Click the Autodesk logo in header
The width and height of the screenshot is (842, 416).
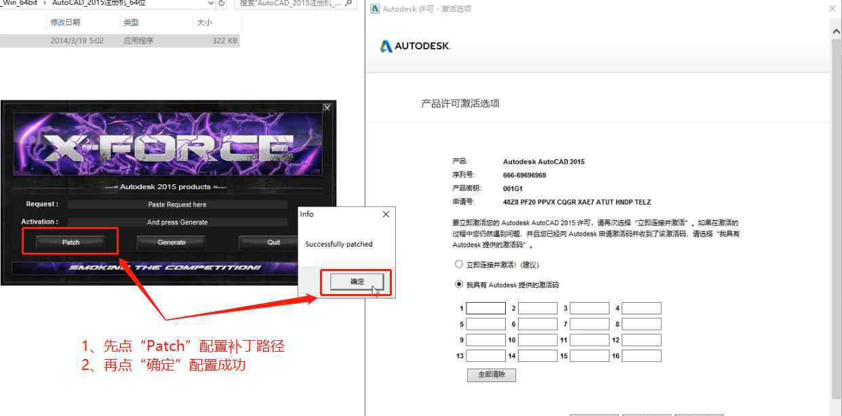coord(415,46)
